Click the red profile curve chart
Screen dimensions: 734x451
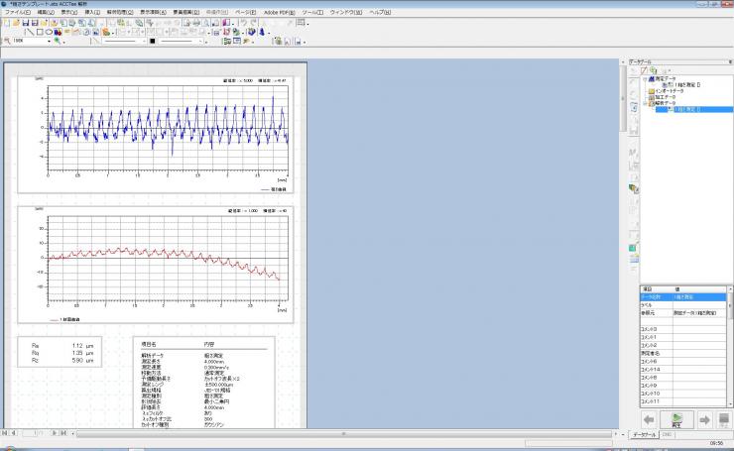[156, 265]
